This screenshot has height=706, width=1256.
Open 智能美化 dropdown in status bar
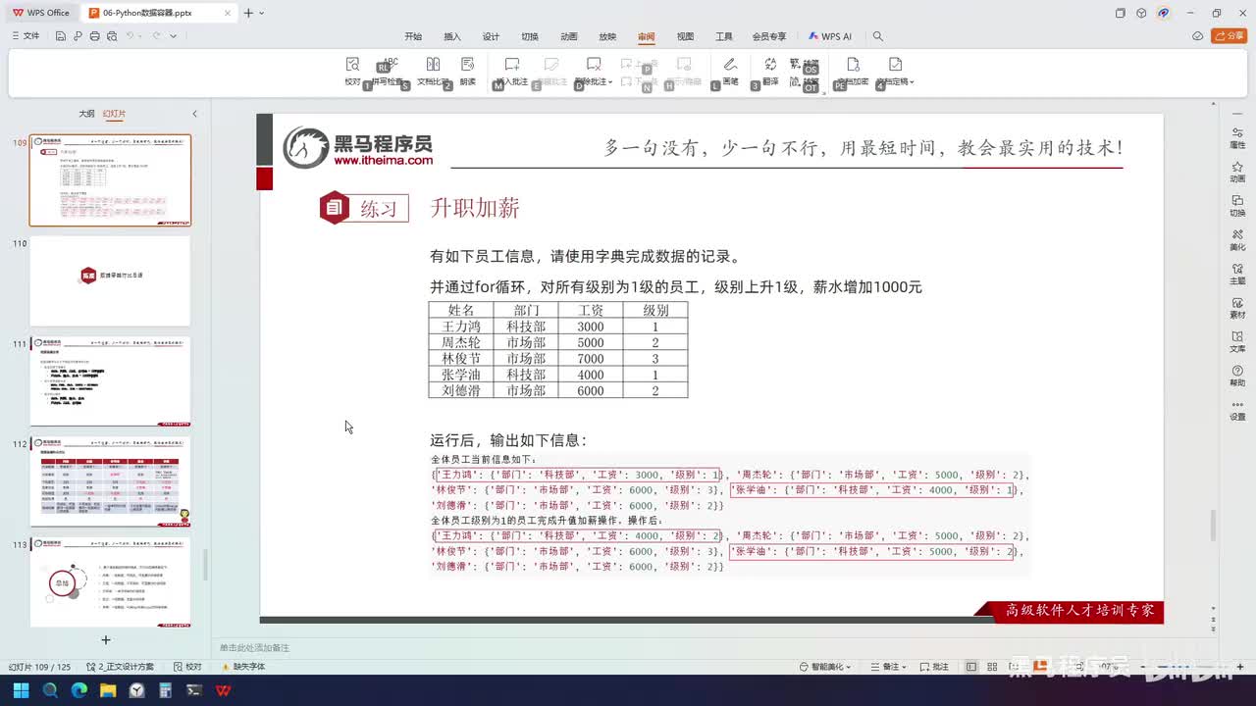826,667
